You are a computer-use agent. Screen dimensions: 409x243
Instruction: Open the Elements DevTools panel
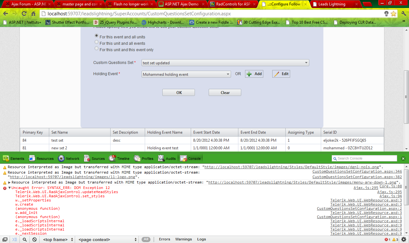[13, 158]
